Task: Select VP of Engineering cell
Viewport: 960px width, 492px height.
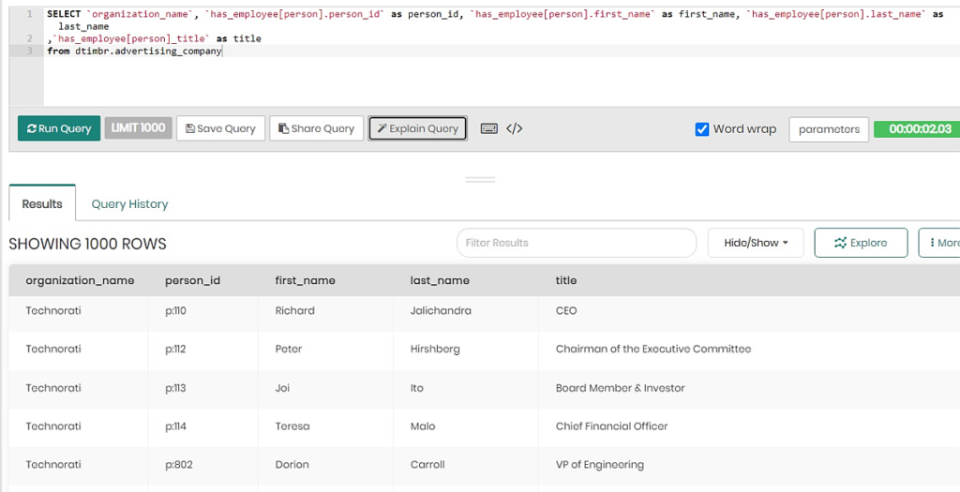Action: [x=749, y=465]
